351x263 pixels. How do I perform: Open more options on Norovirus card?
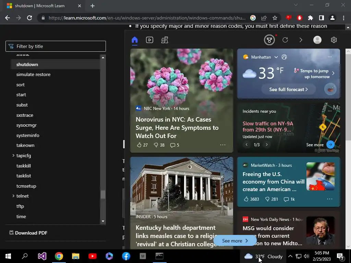[x=223, y=145]
